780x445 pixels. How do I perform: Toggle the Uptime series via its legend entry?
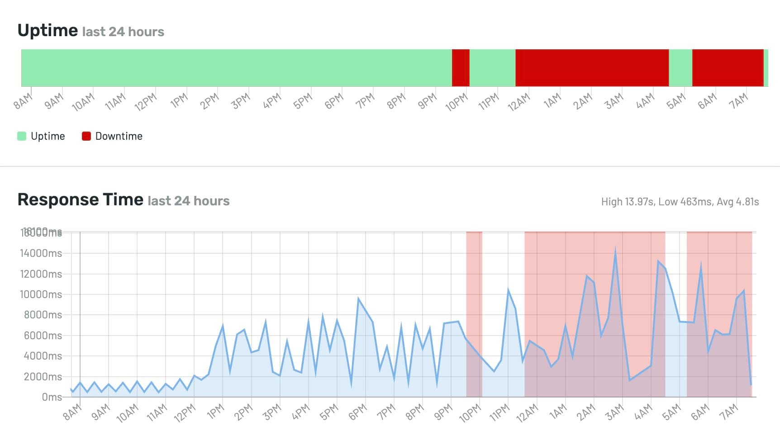click(48, 136)
